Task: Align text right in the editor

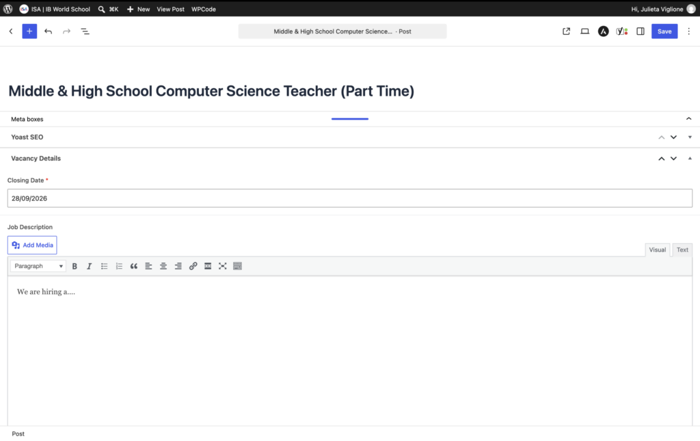Action: pyautogui.click(x=178, y=266)
